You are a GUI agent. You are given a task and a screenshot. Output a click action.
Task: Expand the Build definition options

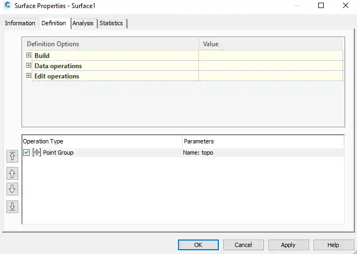point(29,55)
